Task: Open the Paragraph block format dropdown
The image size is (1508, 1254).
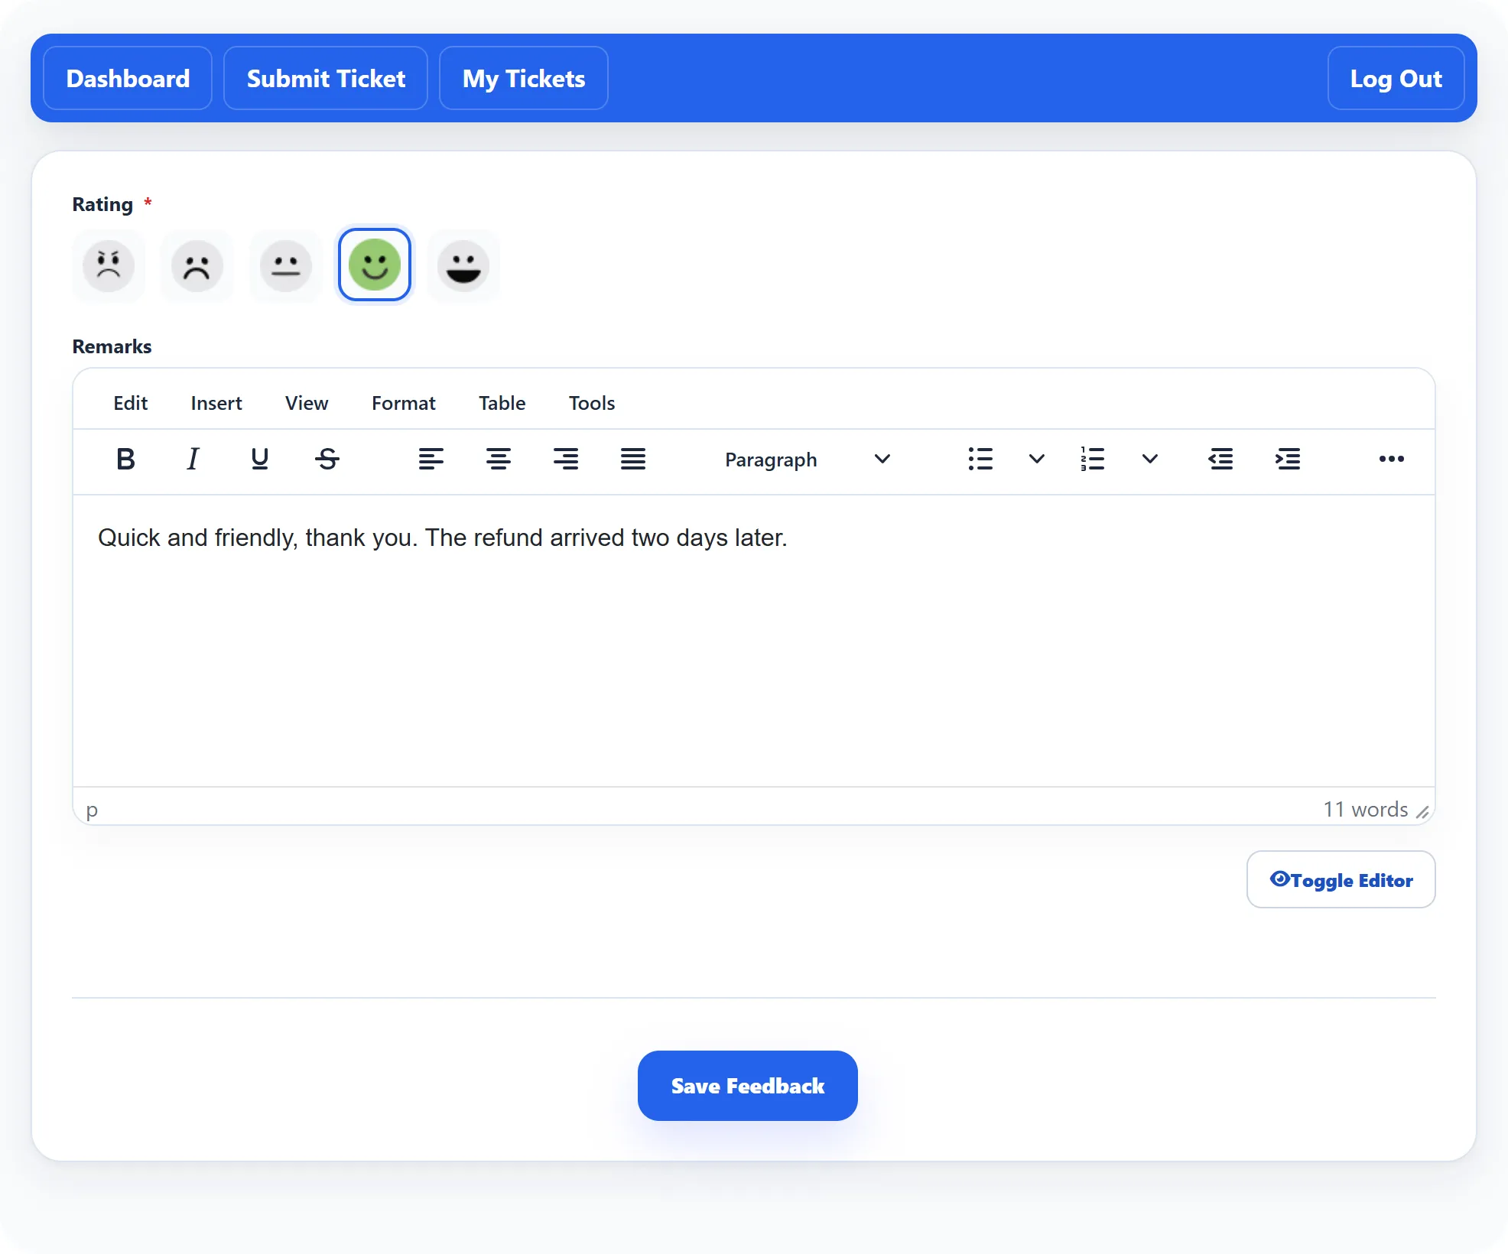Action: 808,459
